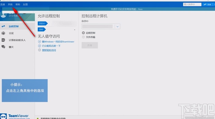
Task: Click the top-right 连接 button
Action: point(207,4)
